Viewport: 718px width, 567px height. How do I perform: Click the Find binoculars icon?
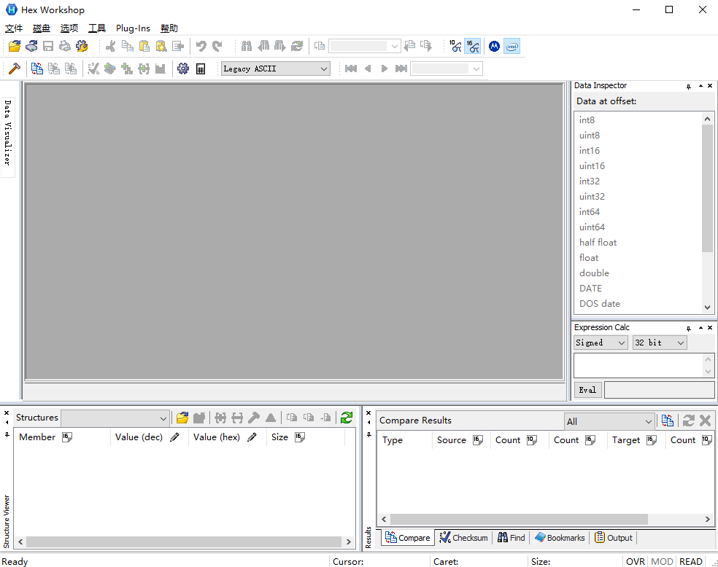pos(247,46)
